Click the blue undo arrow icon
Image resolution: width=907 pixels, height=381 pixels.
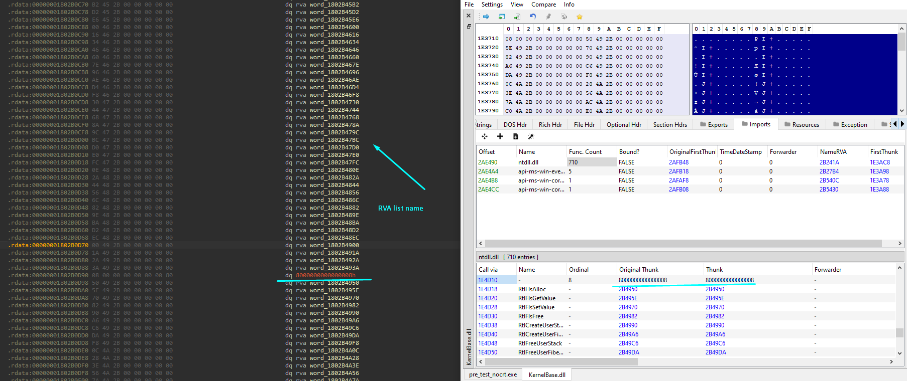[533, 17]
